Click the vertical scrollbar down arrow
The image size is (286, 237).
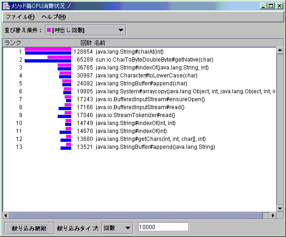click(280, 208)
